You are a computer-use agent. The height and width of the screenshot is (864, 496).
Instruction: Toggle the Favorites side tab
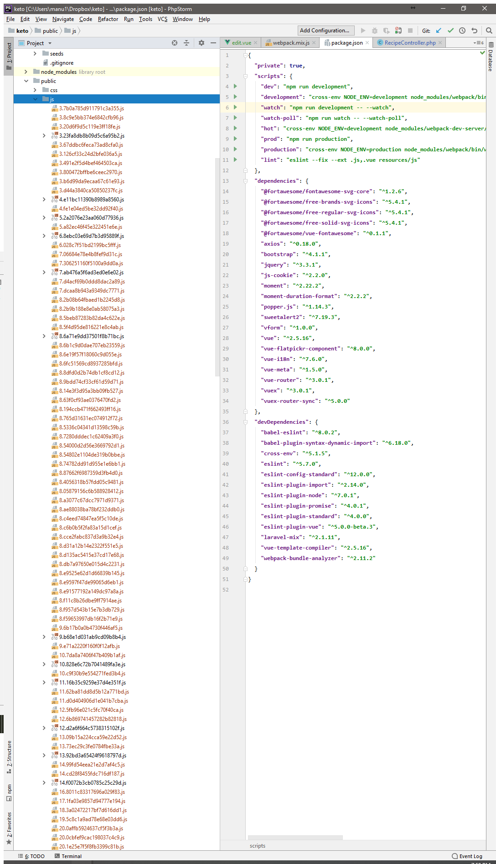coord(9,828)
